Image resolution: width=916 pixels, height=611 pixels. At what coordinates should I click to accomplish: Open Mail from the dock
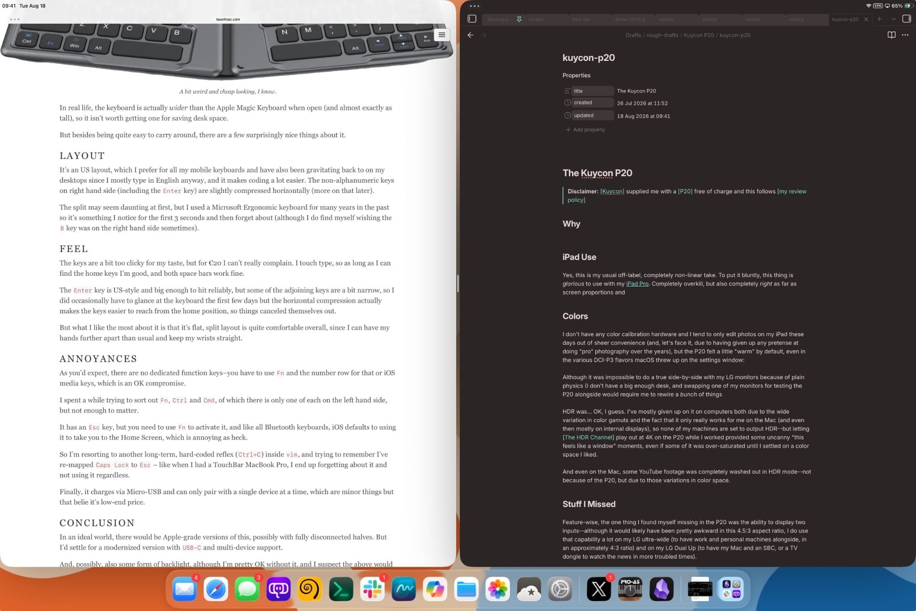[185, 589]
